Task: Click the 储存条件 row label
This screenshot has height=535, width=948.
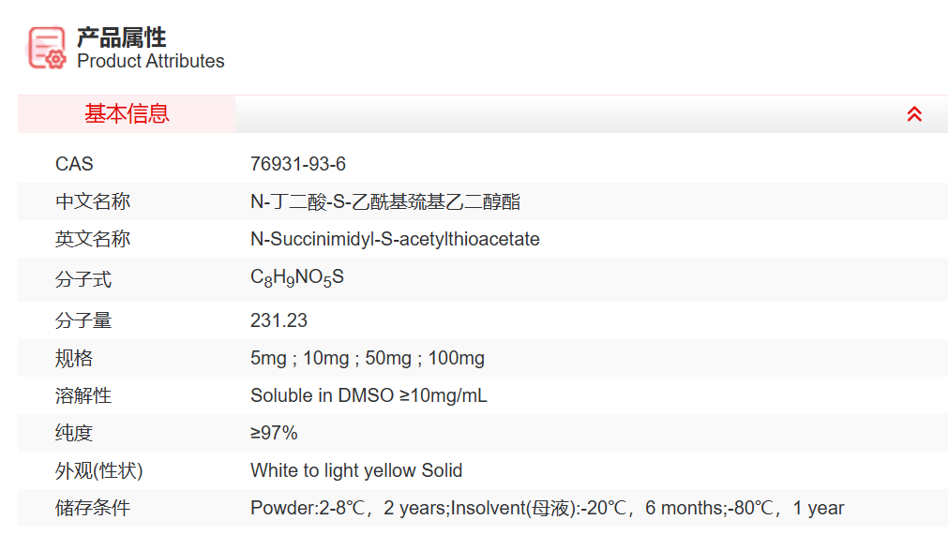Action: pos(93,508)
